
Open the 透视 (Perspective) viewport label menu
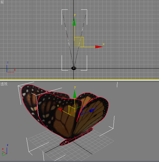coord(4,84)
